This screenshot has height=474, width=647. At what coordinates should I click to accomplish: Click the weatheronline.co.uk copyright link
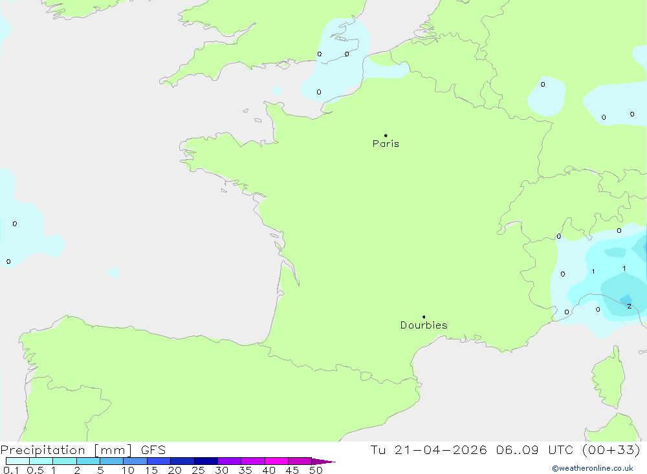click(593, 468)
